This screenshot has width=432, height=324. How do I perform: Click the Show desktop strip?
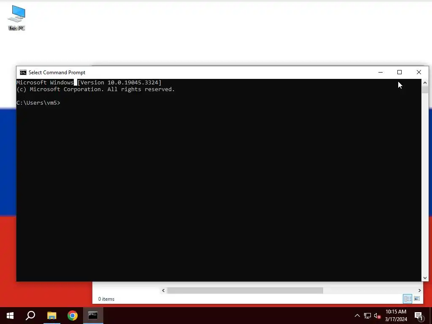[431, 316]
